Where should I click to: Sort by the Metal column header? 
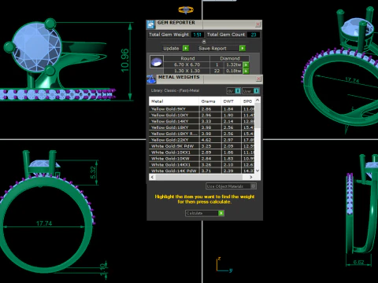point(174,101)
